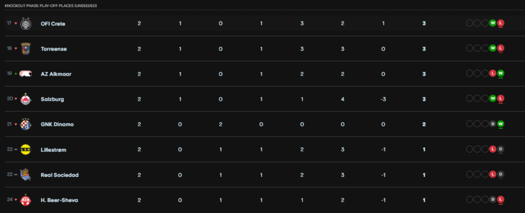Click OFI Crete's red L form badge
The height and width of the screenshot is (213, 525).
click(x=501, y=23)
